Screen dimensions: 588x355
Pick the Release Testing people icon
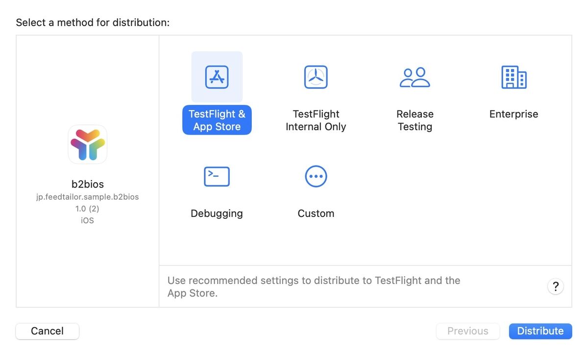[415, 77]
